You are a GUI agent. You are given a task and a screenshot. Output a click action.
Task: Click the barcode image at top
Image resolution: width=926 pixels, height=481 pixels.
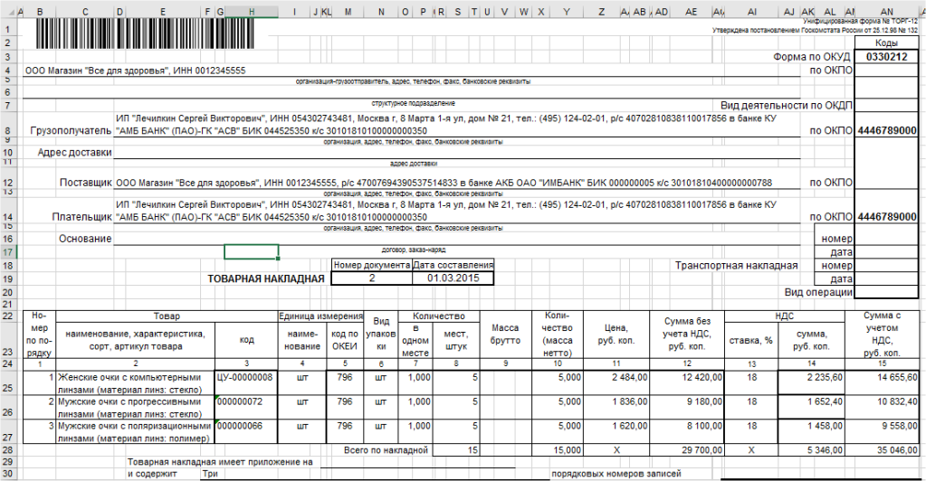145,33
